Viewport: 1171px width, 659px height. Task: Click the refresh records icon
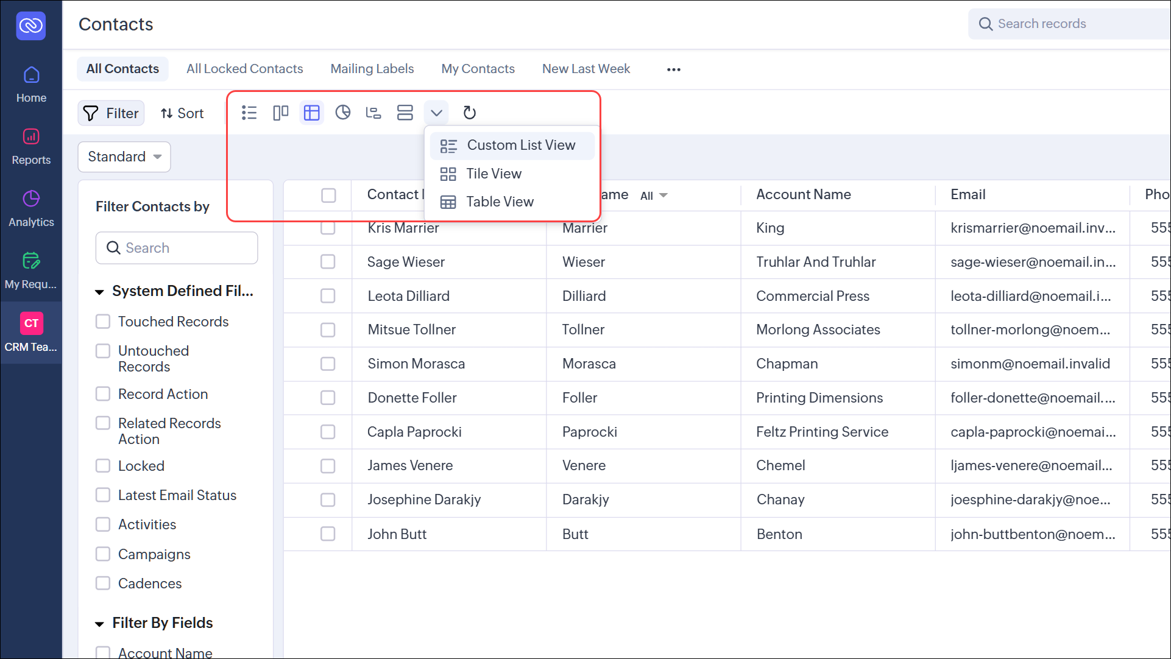click(469, 113)
